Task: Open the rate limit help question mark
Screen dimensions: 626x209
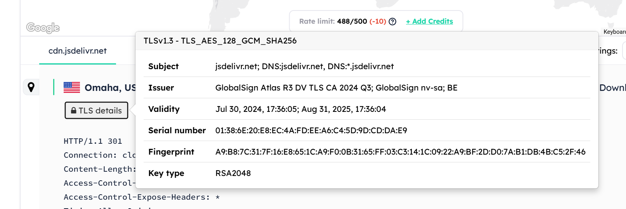Action: [392, 21]
